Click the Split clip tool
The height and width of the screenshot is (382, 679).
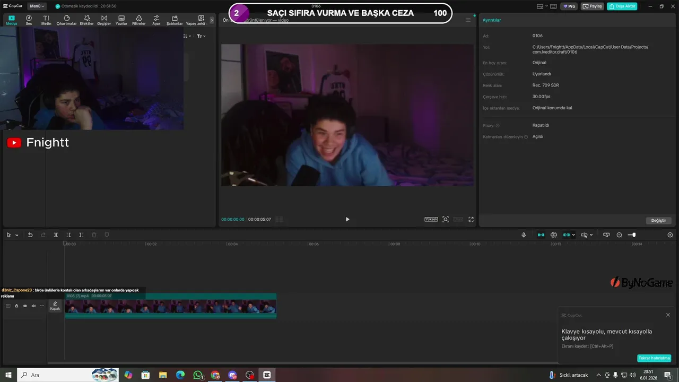click(56, 235)
